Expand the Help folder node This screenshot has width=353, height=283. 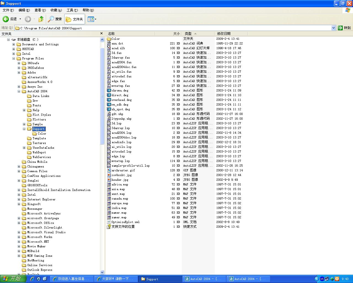24,110
